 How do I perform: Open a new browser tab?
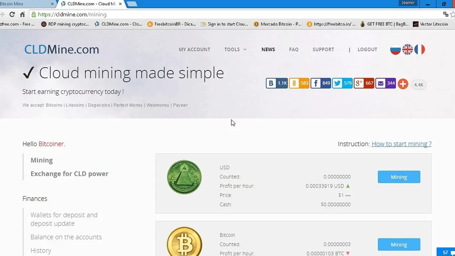tap(132, 4)
